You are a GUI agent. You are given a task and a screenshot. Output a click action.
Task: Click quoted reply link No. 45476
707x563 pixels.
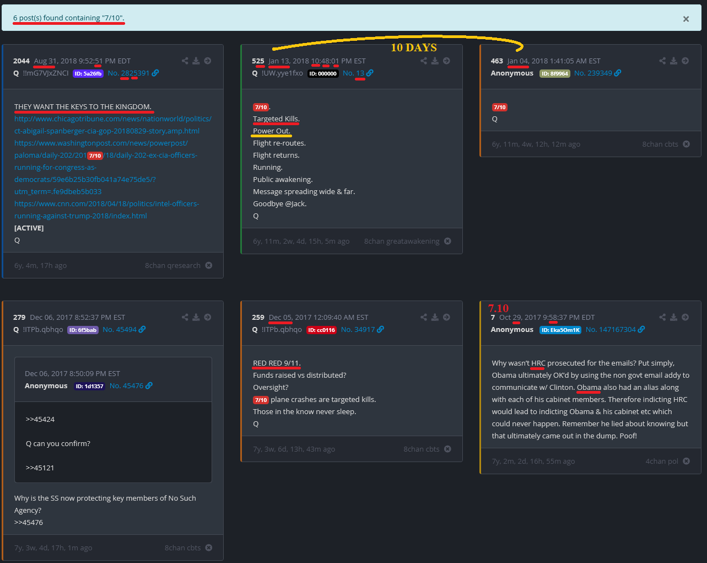[126, 386]
